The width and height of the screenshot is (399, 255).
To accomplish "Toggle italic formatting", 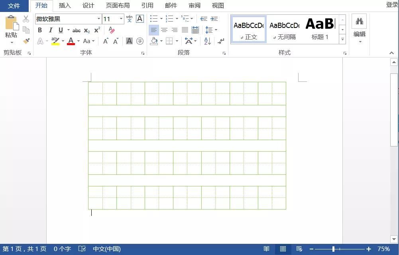I will tap(50, 30).
